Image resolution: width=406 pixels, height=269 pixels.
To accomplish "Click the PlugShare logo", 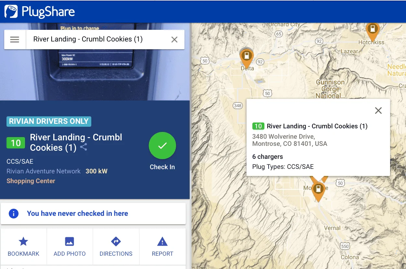I will point(40,12).
